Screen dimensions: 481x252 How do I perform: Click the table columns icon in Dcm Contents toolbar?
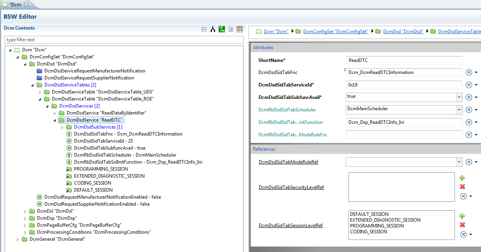(240, 29)
